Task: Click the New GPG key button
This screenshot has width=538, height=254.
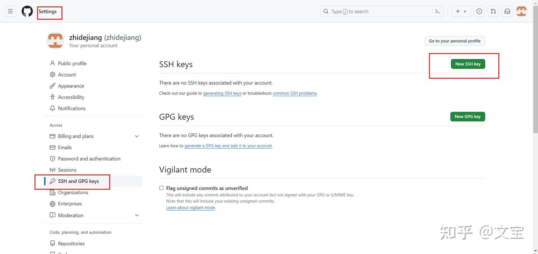Action: coord(467,117)
